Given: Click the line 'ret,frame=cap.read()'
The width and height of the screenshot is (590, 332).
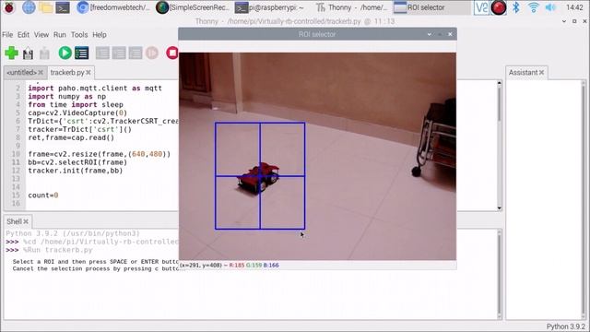Looking at the screenshot, I should point(71,137).
